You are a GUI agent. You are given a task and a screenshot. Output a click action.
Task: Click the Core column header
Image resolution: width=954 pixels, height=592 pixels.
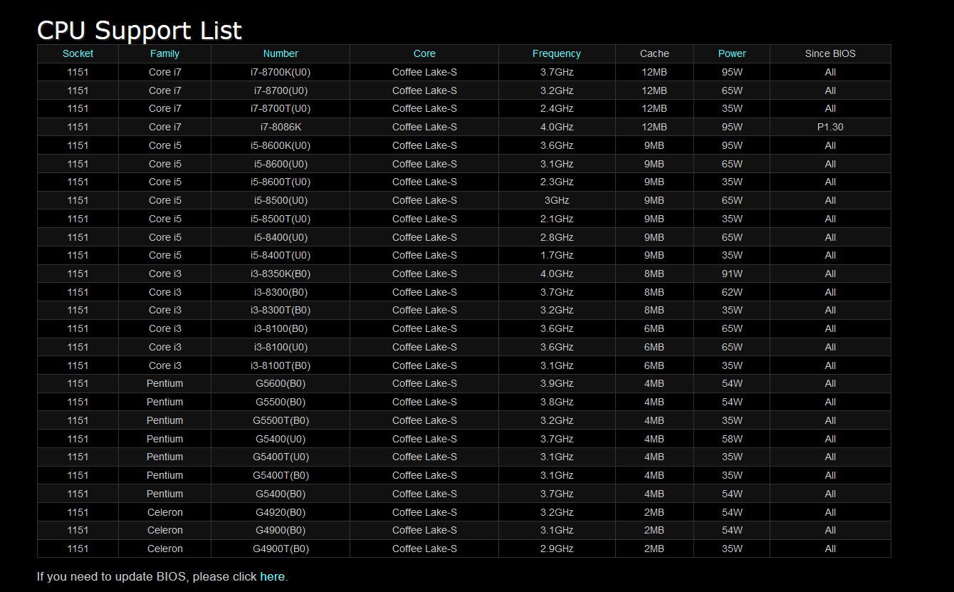tap(424, 53)
